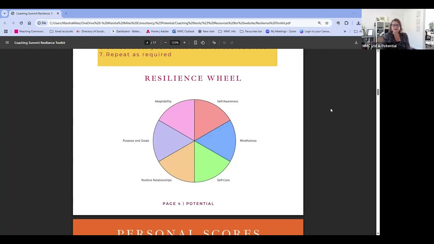Click the scrollbar up arrow
Viewport: 434px width, 244px height.
click(x=378, y=51)
